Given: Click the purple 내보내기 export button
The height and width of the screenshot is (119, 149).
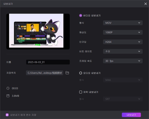Looking at the screenshot, I should tap(131, 115).
